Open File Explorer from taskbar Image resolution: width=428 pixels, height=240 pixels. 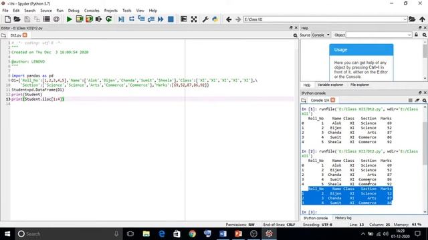point(146,234)
